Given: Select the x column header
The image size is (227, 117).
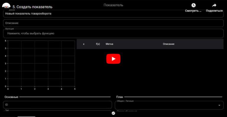Looking at the screenshot, I should [84, 44].
